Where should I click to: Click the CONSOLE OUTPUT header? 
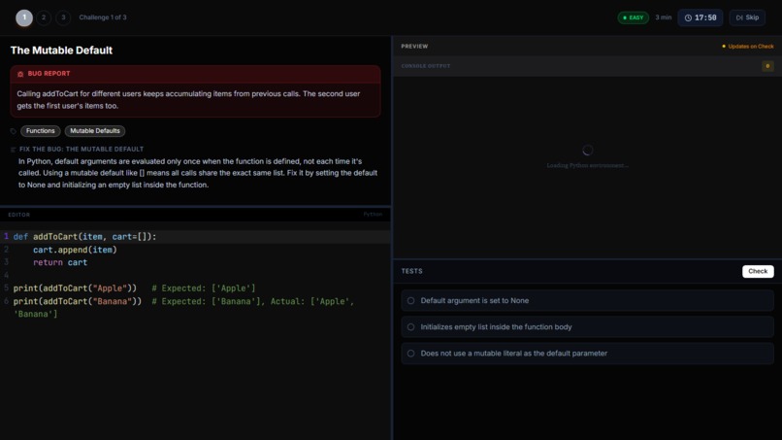(x=425, y=66)
